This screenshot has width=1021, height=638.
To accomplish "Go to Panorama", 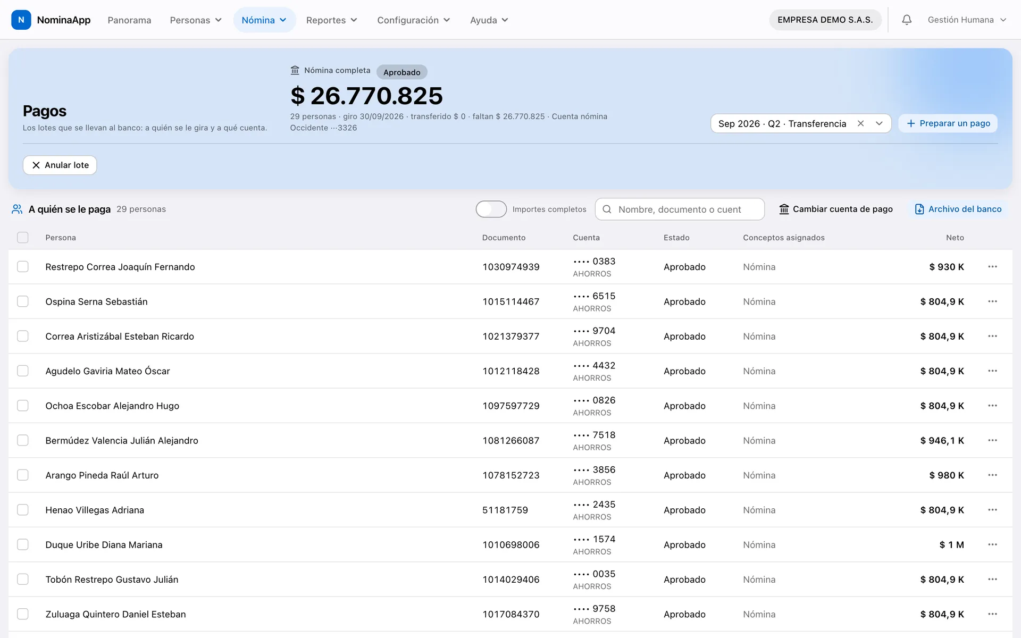I will (129, 20).
